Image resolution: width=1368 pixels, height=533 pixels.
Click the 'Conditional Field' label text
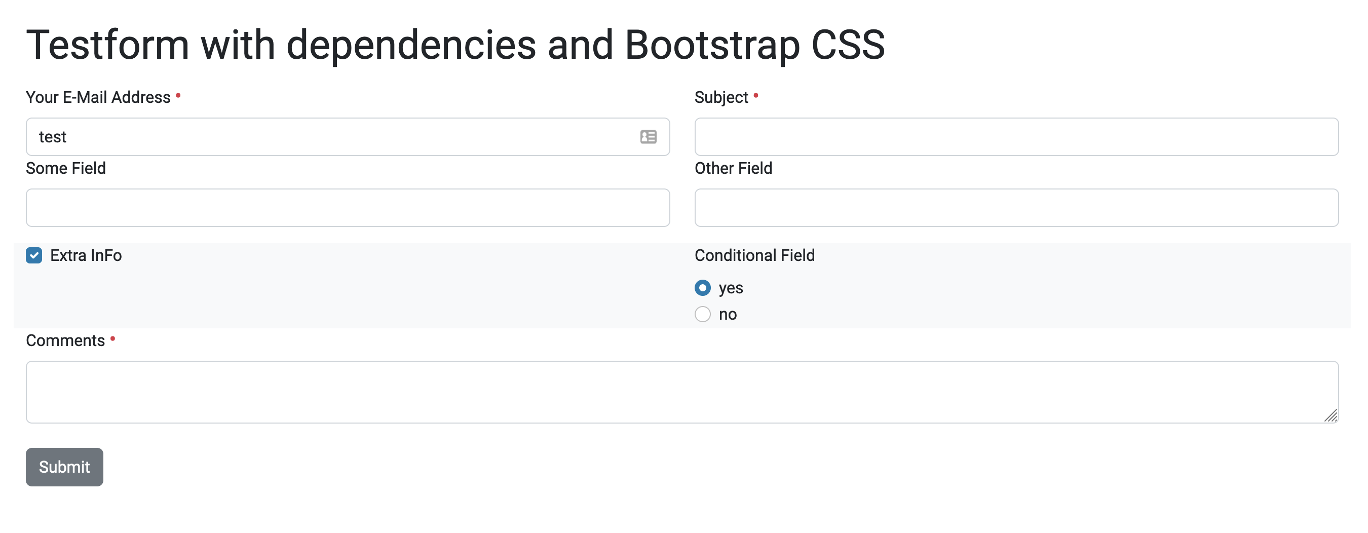click(754, 255)
